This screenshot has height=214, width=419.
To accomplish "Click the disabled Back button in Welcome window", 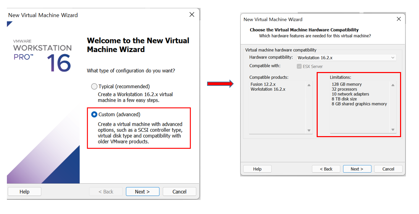I will pyautogui.click(x=106, y=192).
